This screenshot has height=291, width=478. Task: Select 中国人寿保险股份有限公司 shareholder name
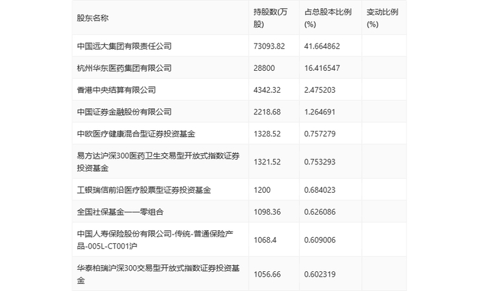(x=155, y=240)
